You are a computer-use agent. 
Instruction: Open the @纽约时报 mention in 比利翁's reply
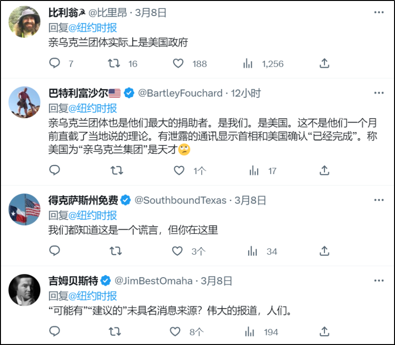(x=93, y=27)
